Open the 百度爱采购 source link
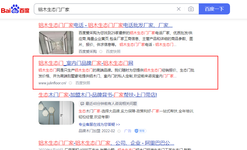 click(x=88, y=51)
